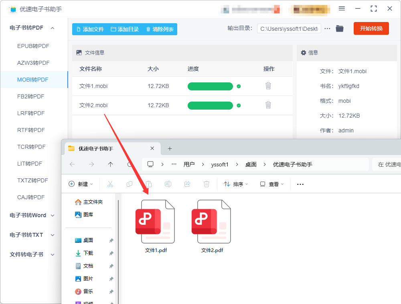
Task: Click the Explorer back arrow
Action: 72,164
